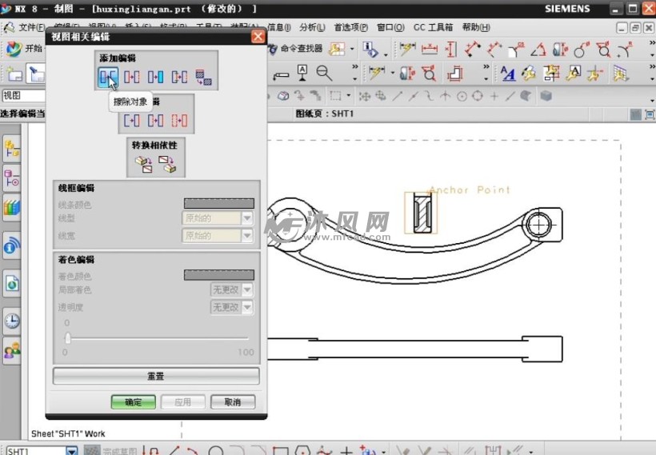Select the radius dimension tool
656x455 pixels.
(x=625, y=50)
